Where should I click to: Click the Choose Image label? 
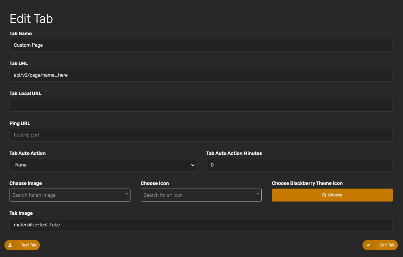pyautogui.click(x=26, y=183)
